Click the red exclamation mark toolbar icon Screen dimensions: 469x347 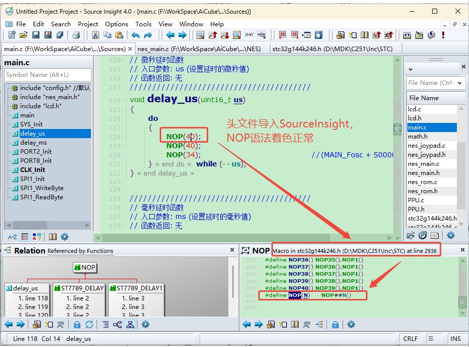443,35
